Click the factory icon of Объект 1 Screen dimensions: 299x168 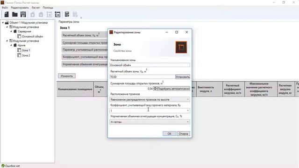point(7,22)
